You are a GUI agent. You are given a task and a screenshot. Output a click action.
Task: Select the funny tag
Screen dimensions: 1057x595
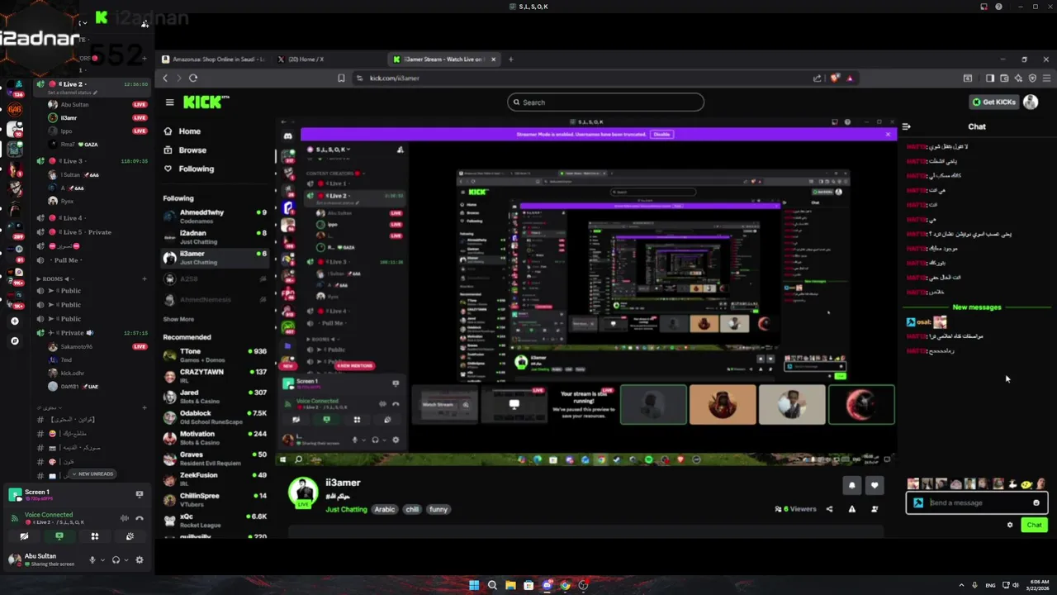438,510
